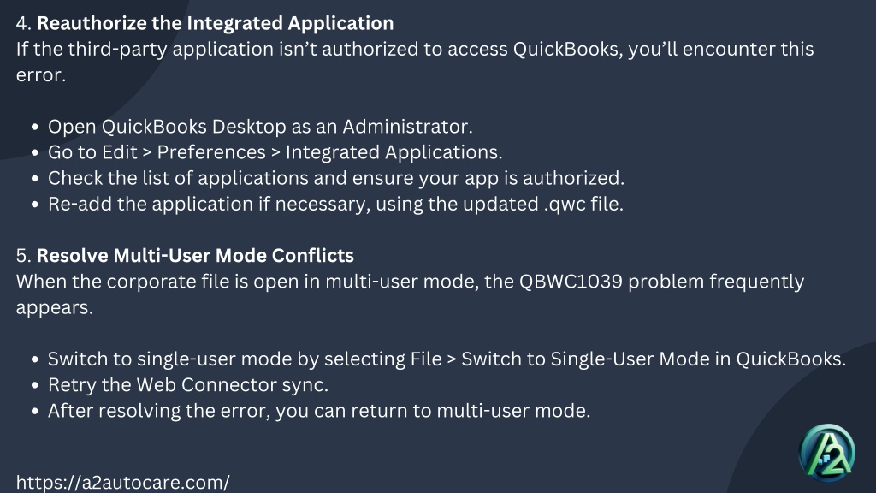
Task: Click the number 4 before the heading
Action: (x=23, y=23)
